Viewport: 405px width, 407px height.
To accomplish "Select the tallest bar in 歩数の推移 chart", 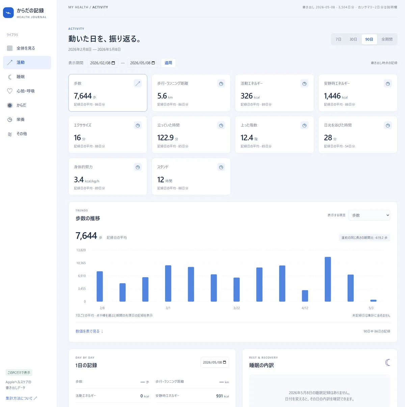I will pyautogui.click(x=328, y=279).
